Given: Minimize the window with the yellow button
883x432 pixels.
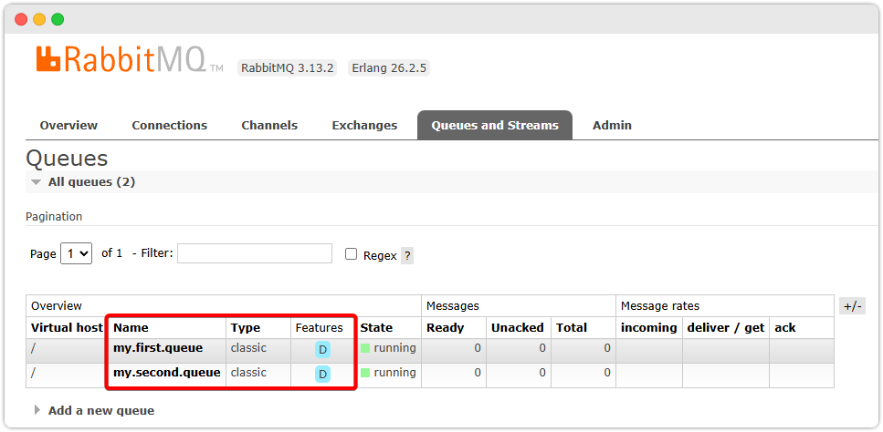Looking at the screenshot, I should pyautogui.click(x=39, y=20).
